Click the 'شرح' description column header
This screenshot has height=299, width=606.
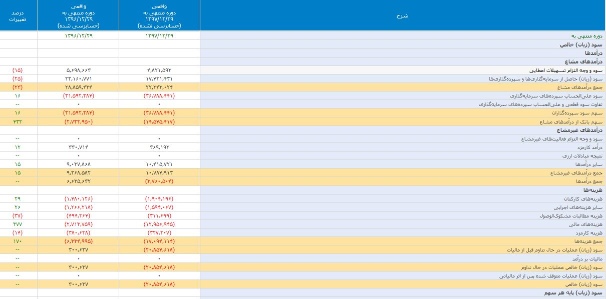[x=402, y=15]
